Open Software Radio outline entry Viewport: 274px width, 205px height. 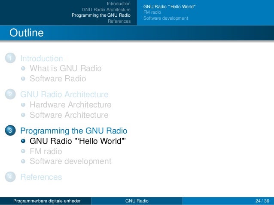click(58, 79)
